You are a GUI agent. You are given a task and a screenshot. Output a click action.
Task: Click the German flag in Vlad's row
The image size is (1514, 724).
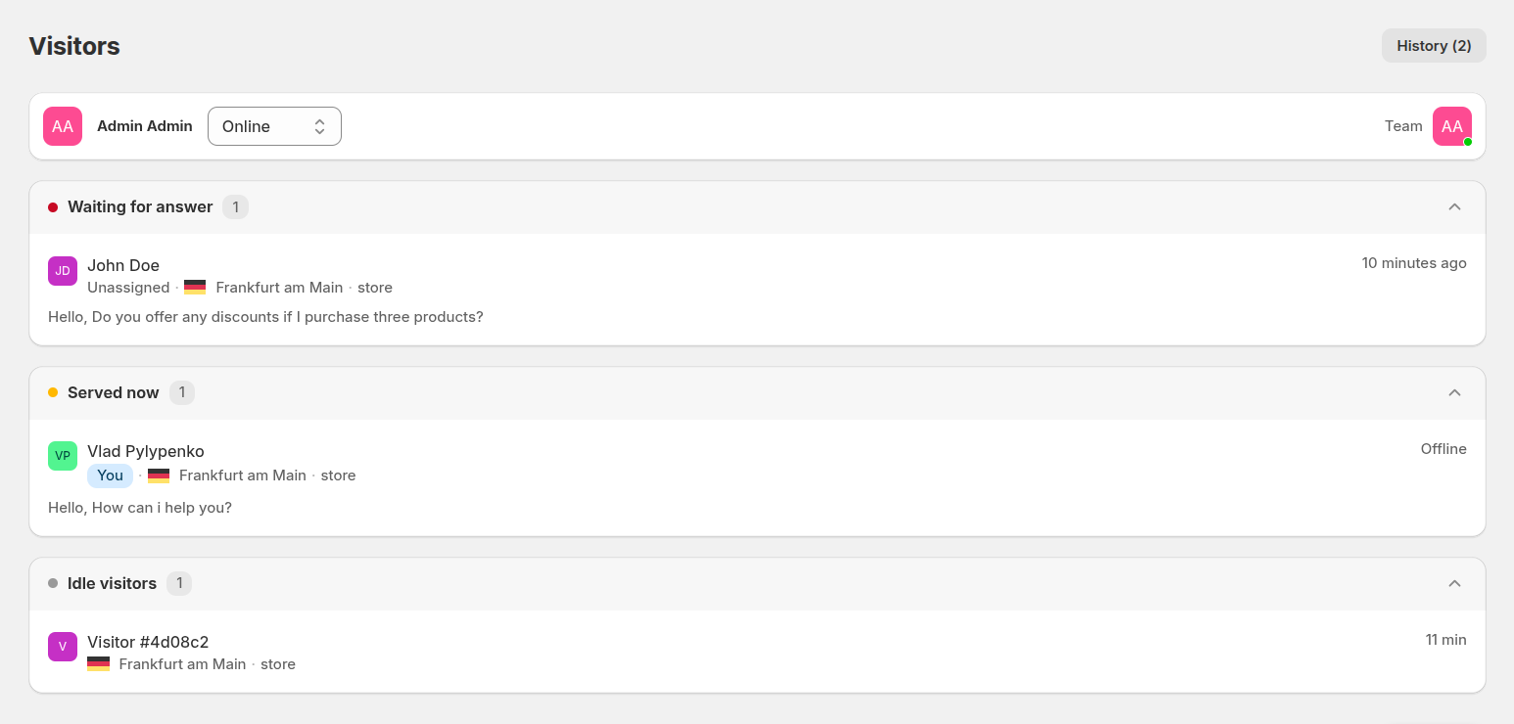(x=159, y=475)
